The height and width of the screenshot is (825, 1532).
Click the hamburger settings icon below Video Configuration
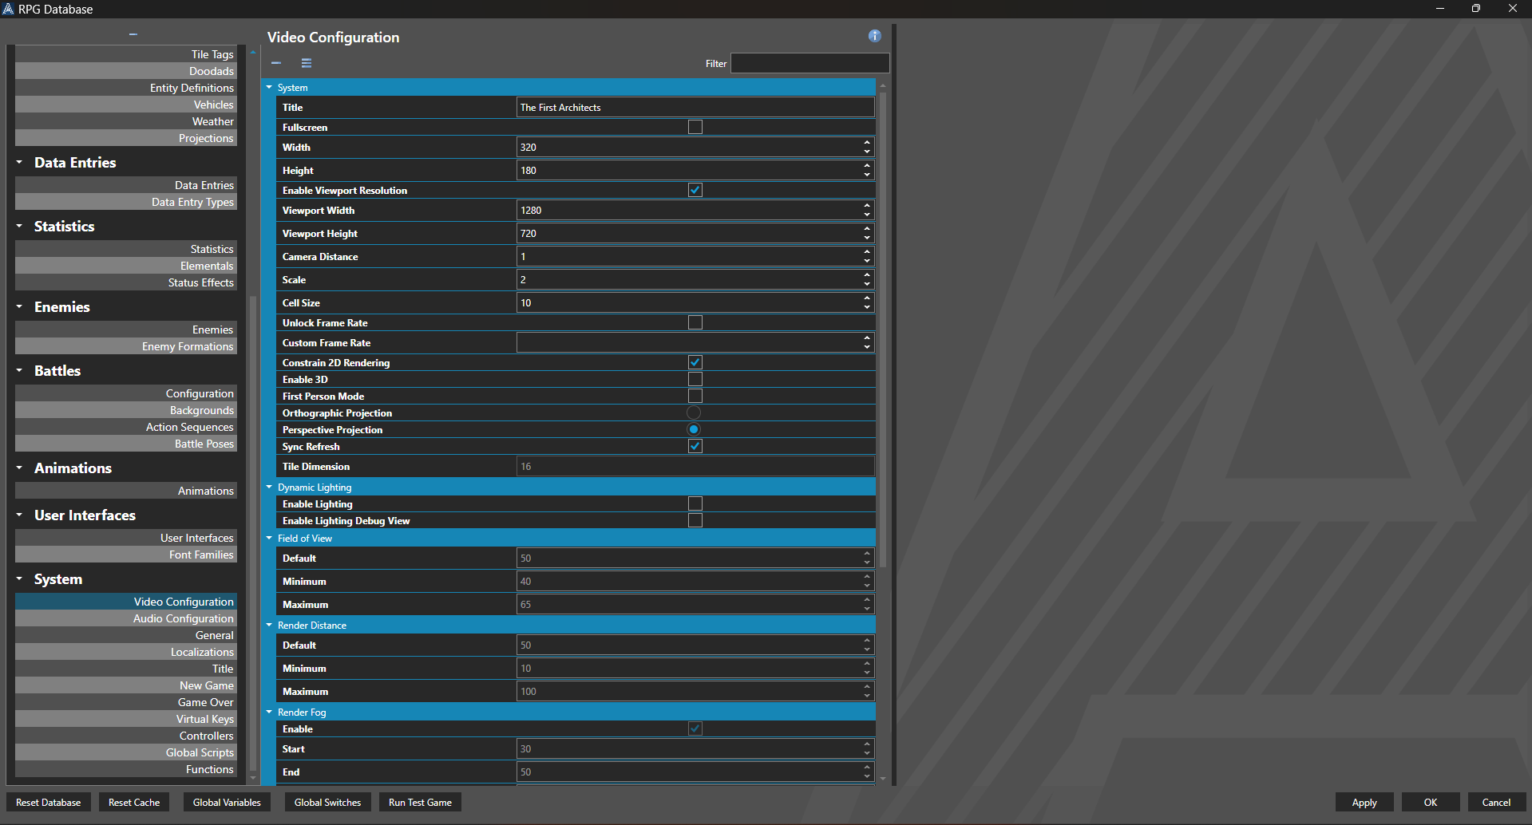pyautogui.click(x=306, y=62)
